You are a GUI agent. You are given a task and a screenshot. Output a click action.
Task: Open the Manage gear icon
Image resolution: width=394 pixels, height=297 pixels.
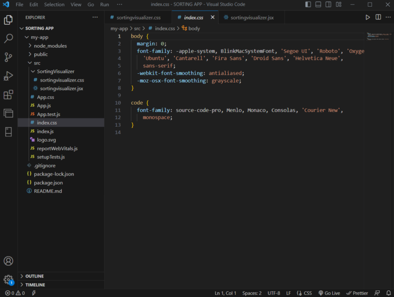8,280
